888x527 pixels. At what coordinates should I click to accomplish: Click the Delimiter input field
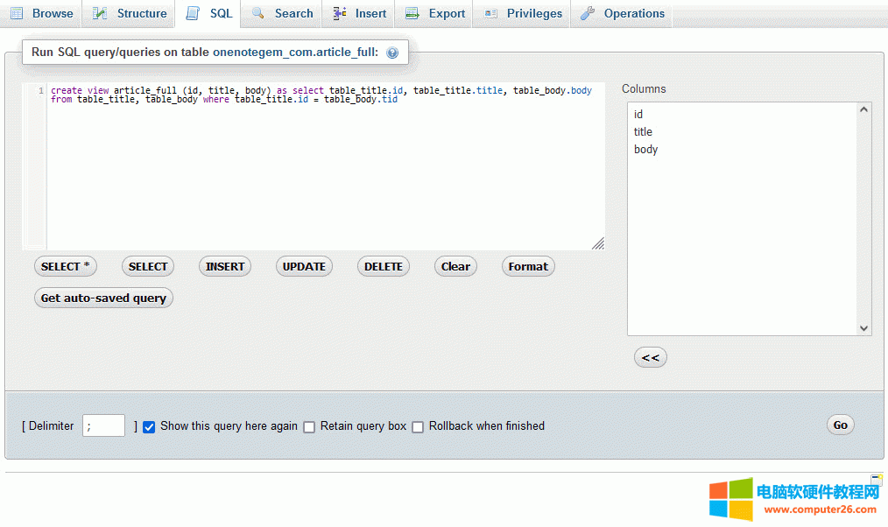click(102, 425)
